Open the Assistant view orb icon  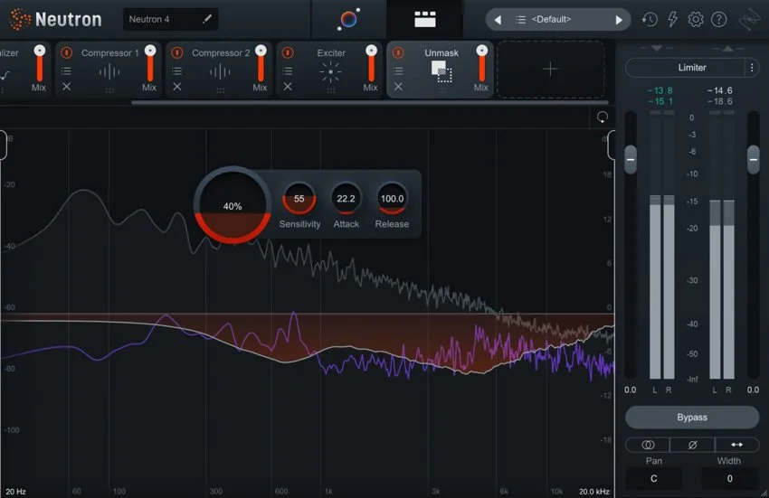pyautogui.click(x=348, y=20)
